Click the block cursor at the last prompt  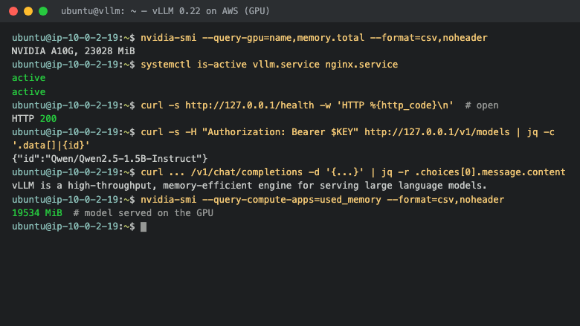[x=144, y=226]
